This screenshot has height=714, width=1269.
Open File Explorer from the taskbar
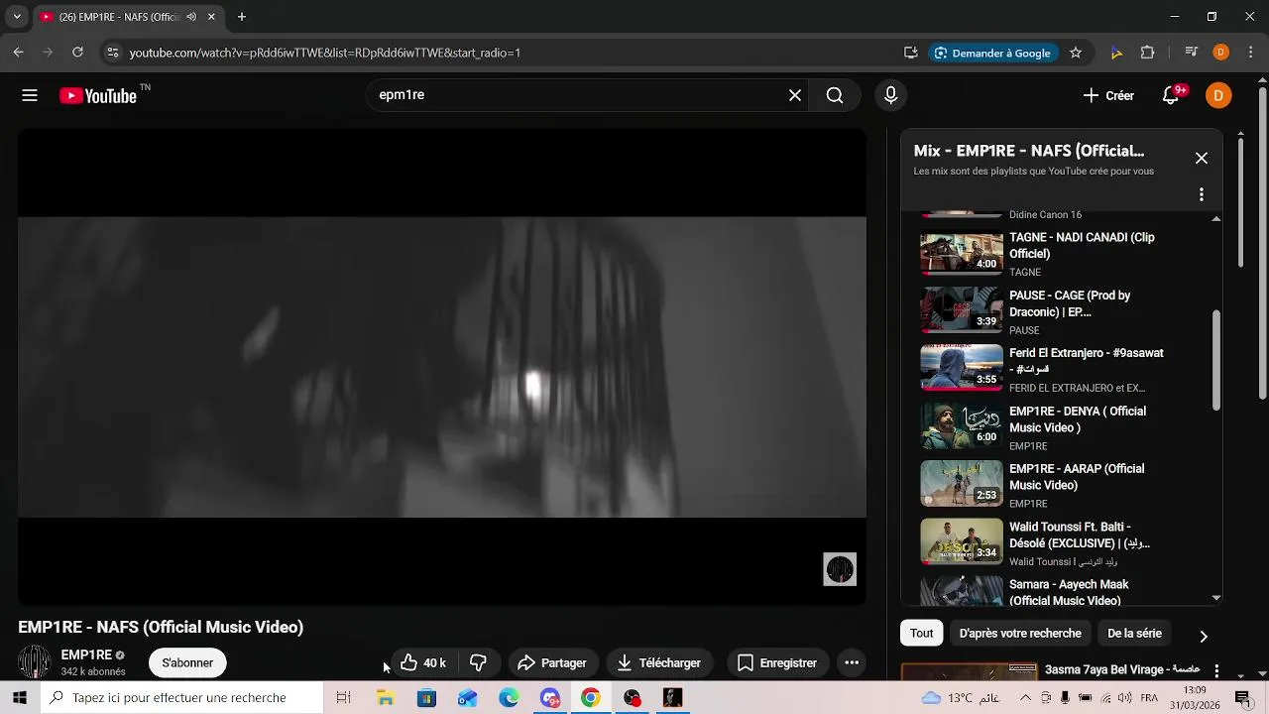click(385, 698)
